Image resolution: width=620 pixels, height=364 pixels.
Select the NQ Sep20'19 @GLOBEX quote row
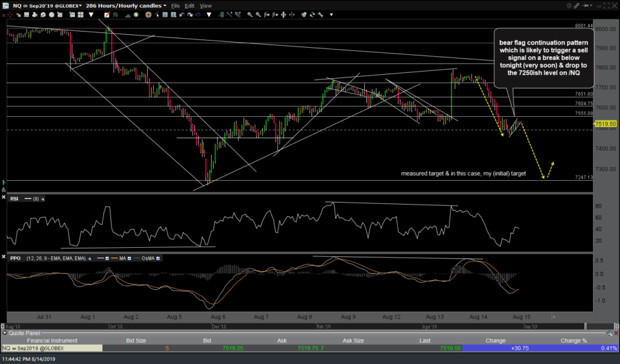pyautogui.click(x=309, y=349)
